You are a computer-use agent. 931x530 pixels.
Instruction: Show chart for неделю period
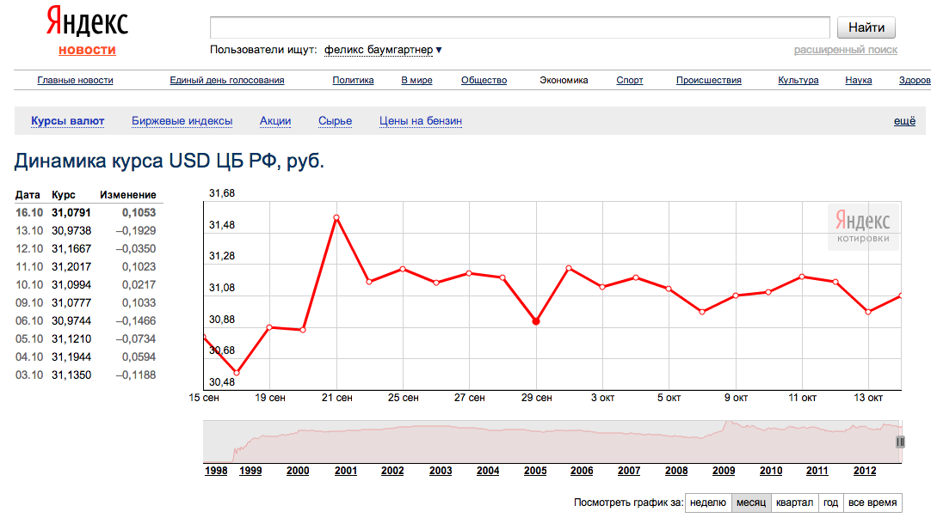pyautogui.click(x=708, y=503)
